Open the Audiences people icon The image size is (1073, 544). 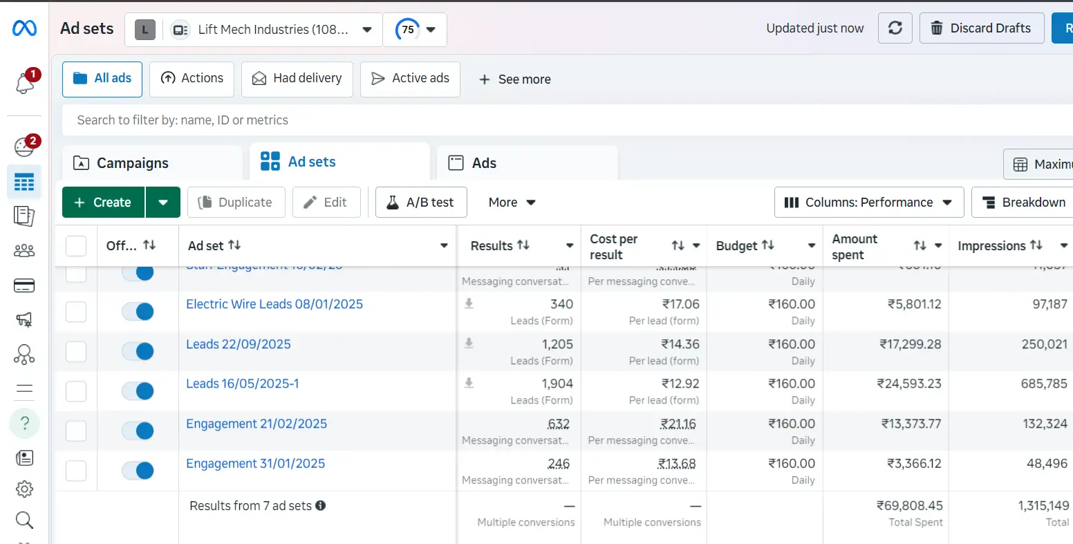coord(24,251)
